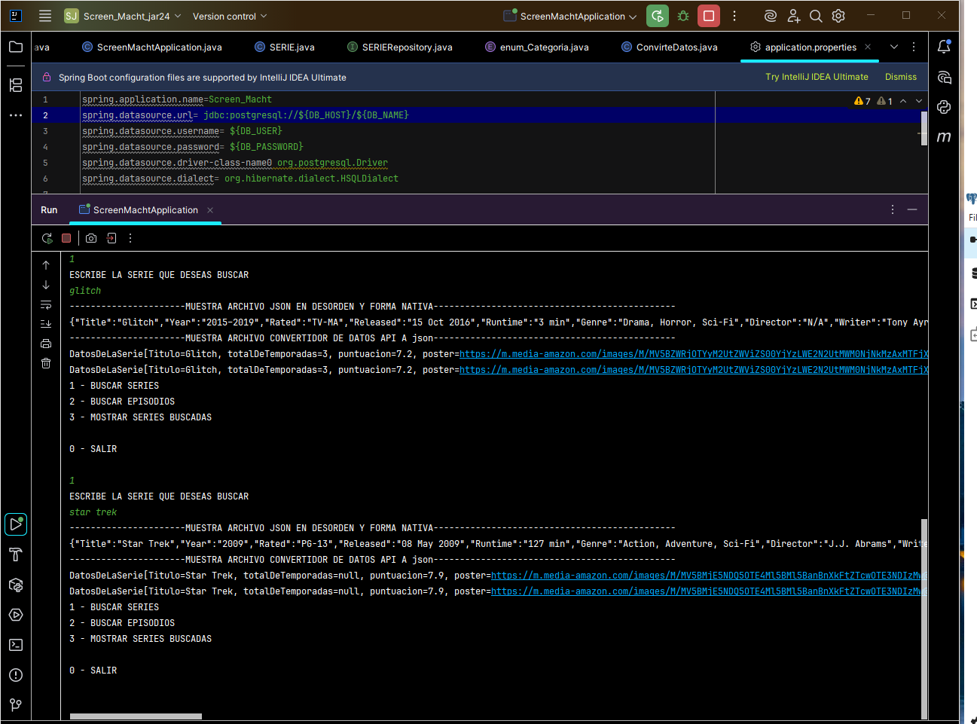The image size is (977, 724).
Task: Click the typed input "star trek" in console
Action: coord(93,512)
